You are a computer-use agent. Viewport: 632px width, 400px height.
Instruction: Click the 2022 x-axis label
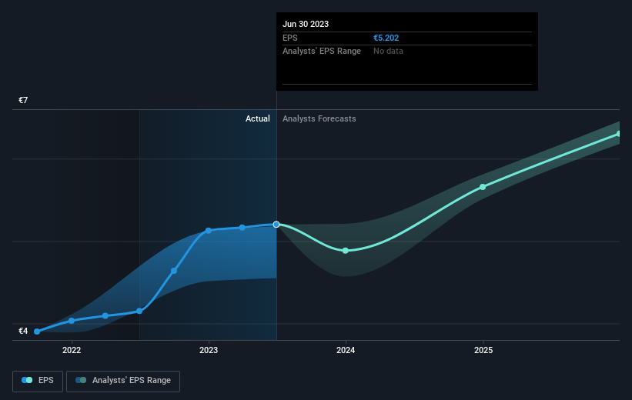point(72,350)
